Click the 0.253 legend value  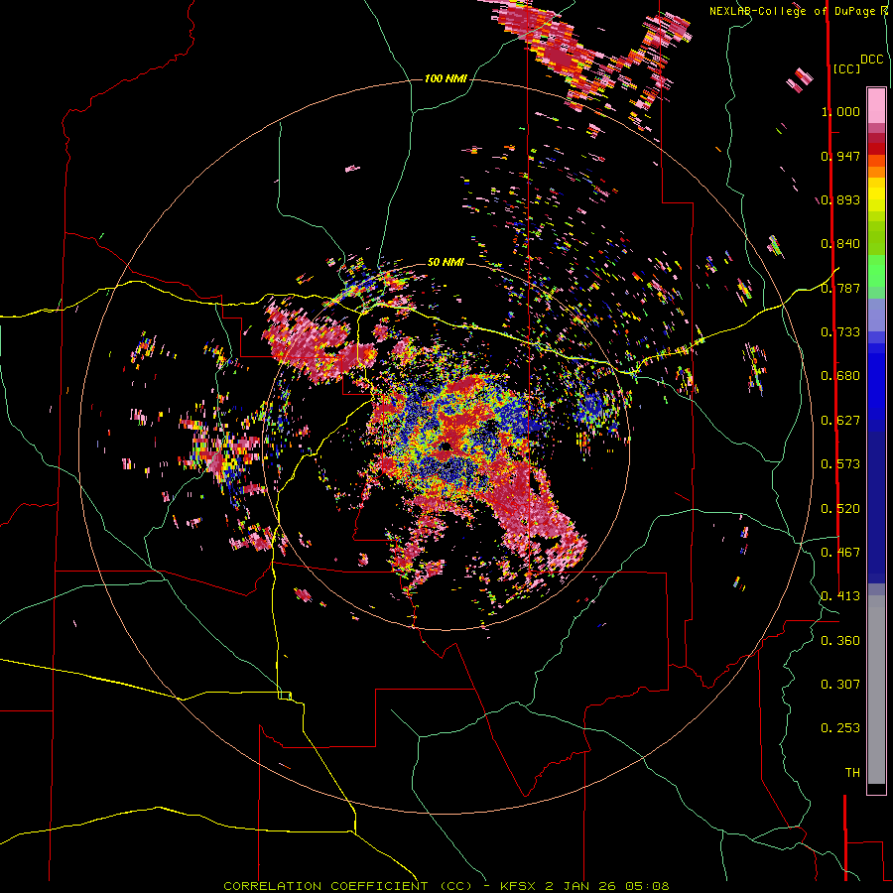pos(840,728)
